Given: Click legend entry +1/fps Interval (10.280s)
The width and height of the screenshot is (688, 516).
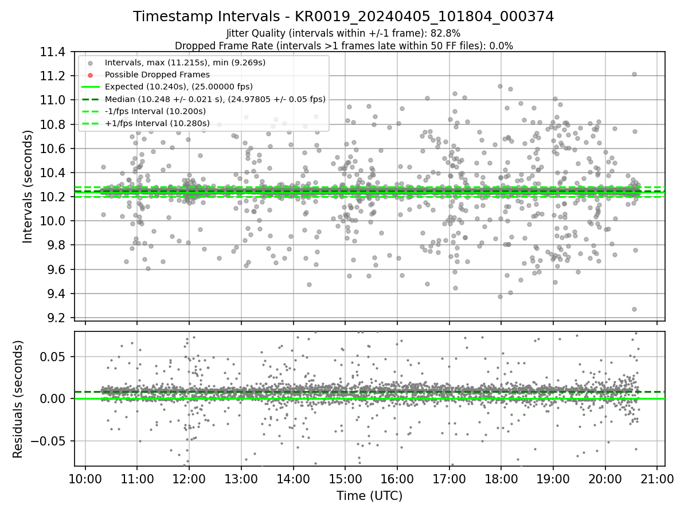Looking at the screenshot, I should (x=157, y=123).
